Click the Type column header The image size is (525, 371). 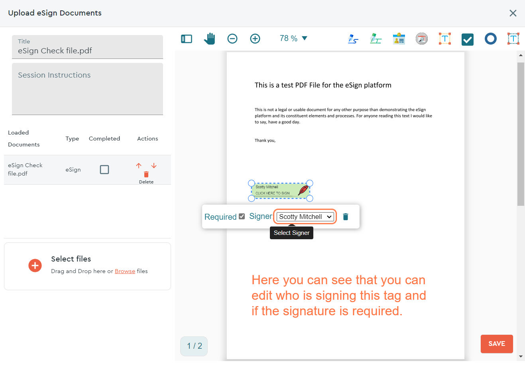[x=72, y=139]
